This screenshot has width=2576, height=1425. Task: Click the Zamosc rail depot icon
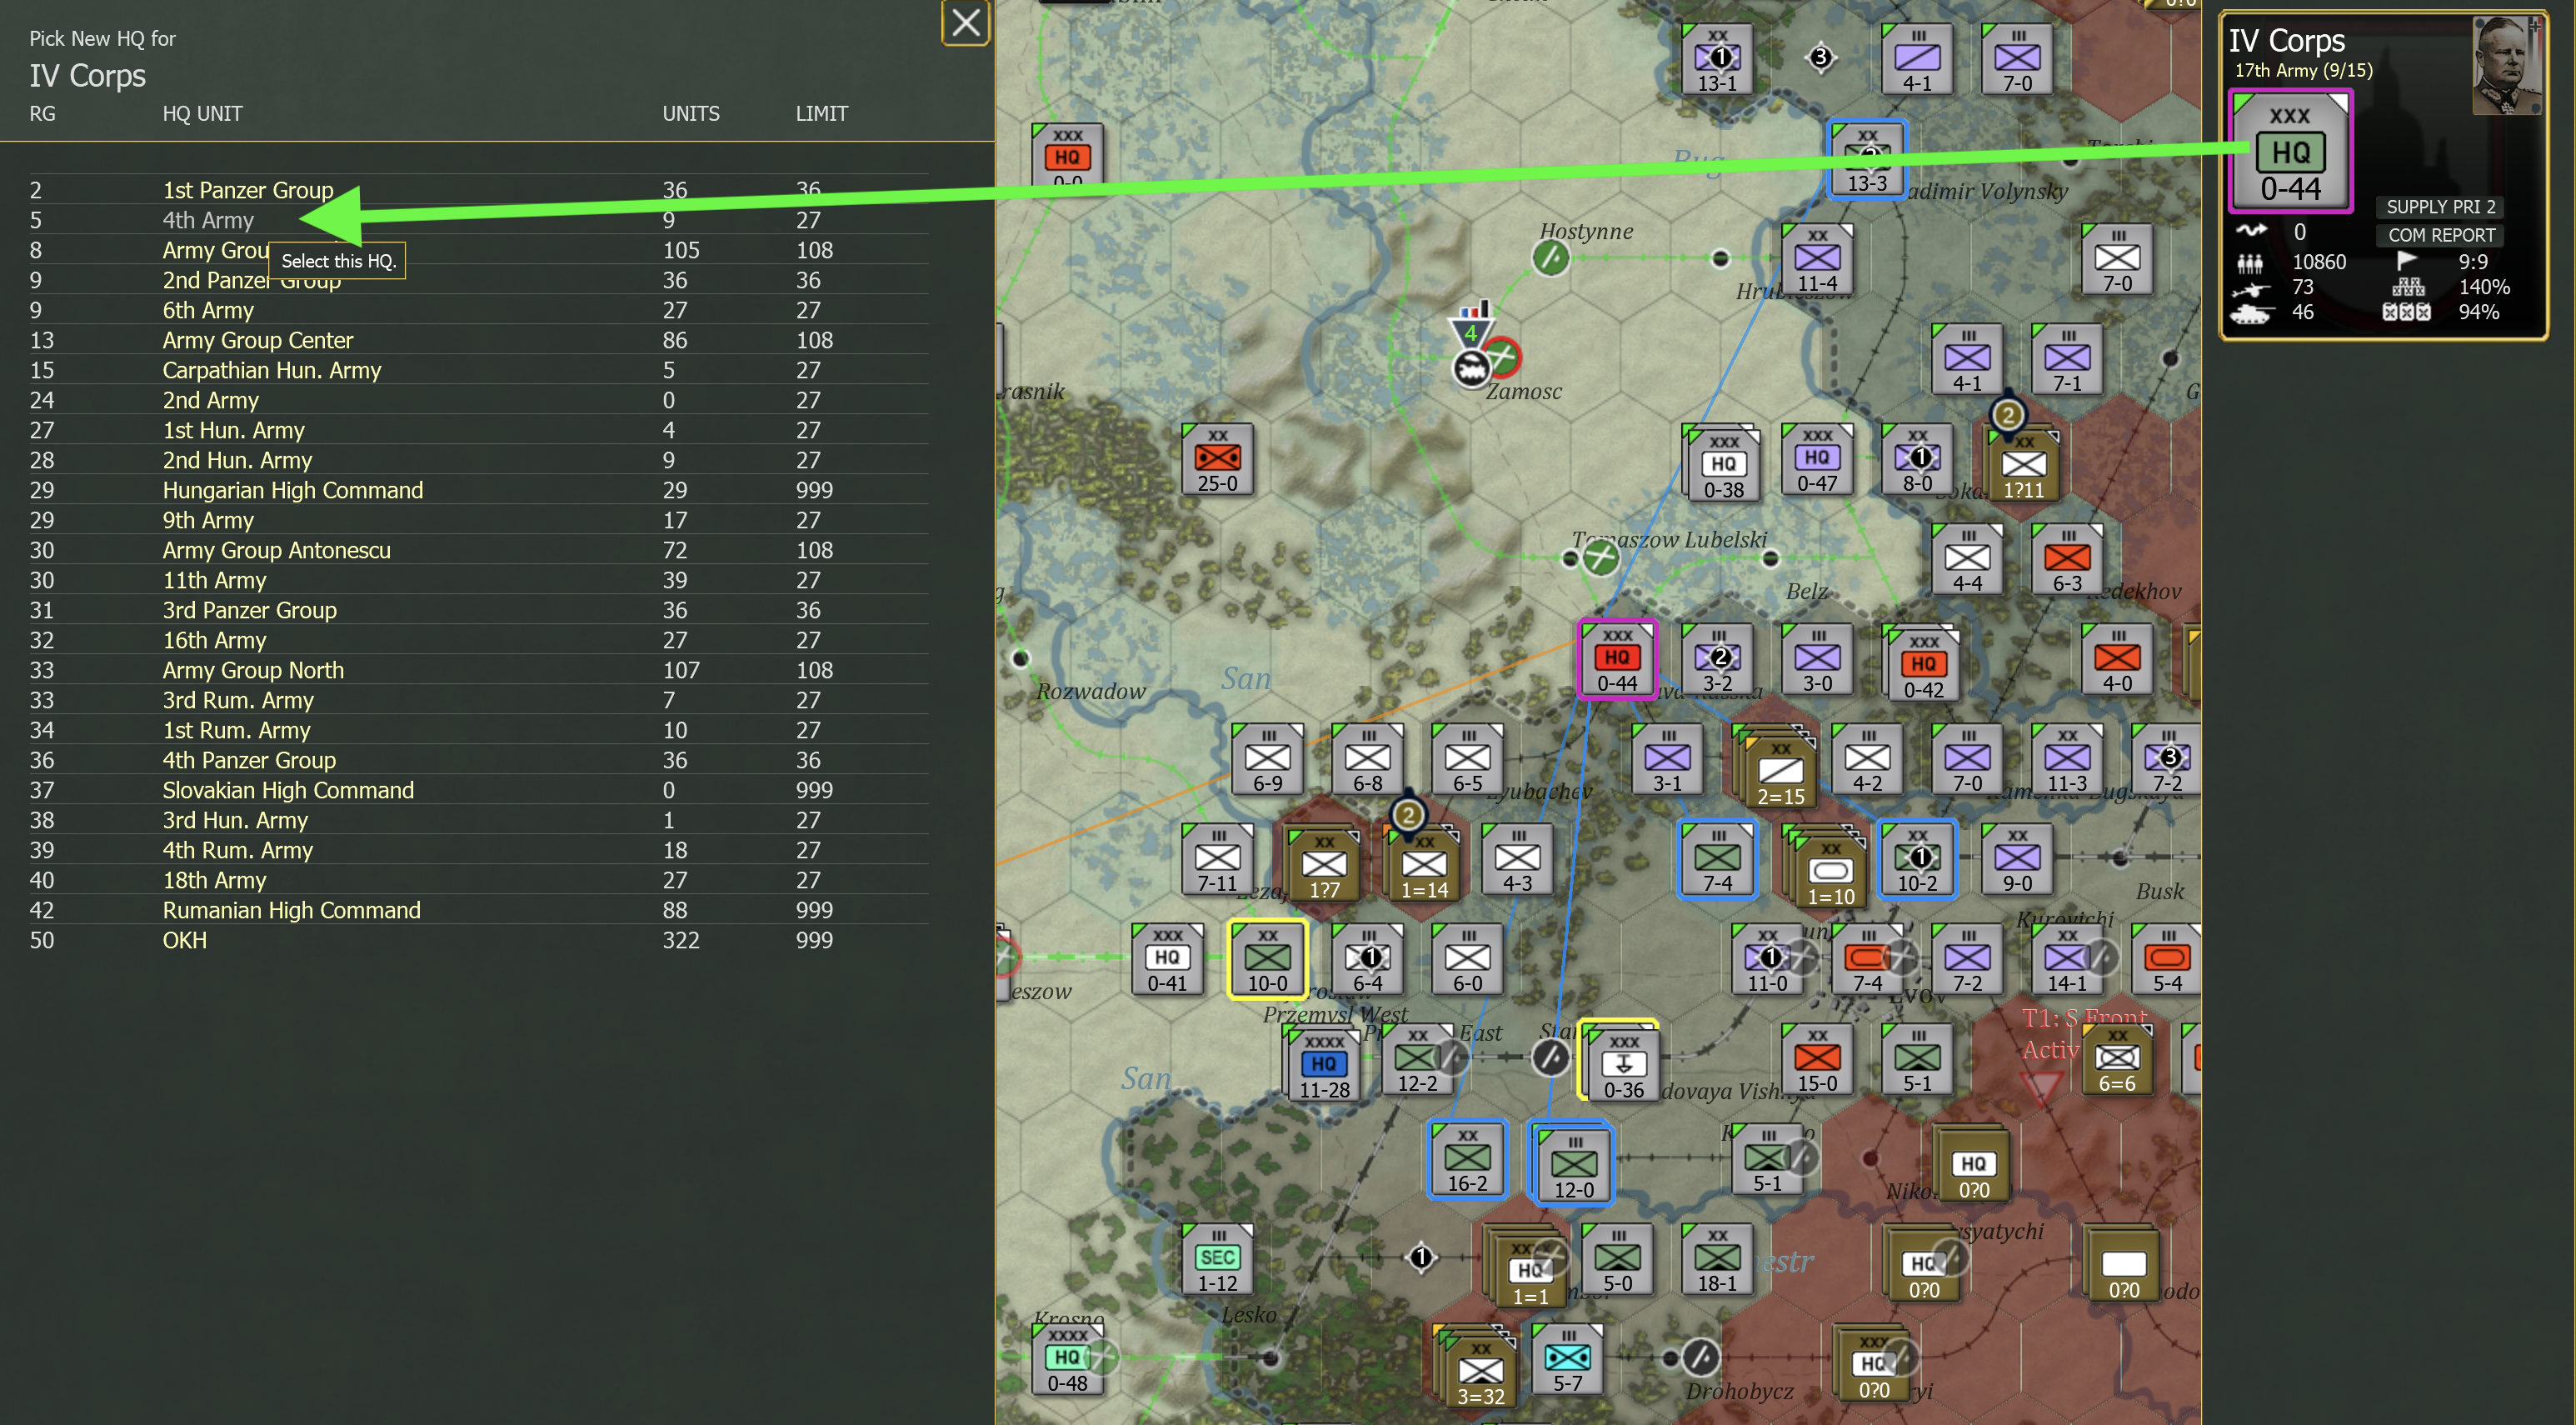pyautogui.click(x=1470, y=369)
